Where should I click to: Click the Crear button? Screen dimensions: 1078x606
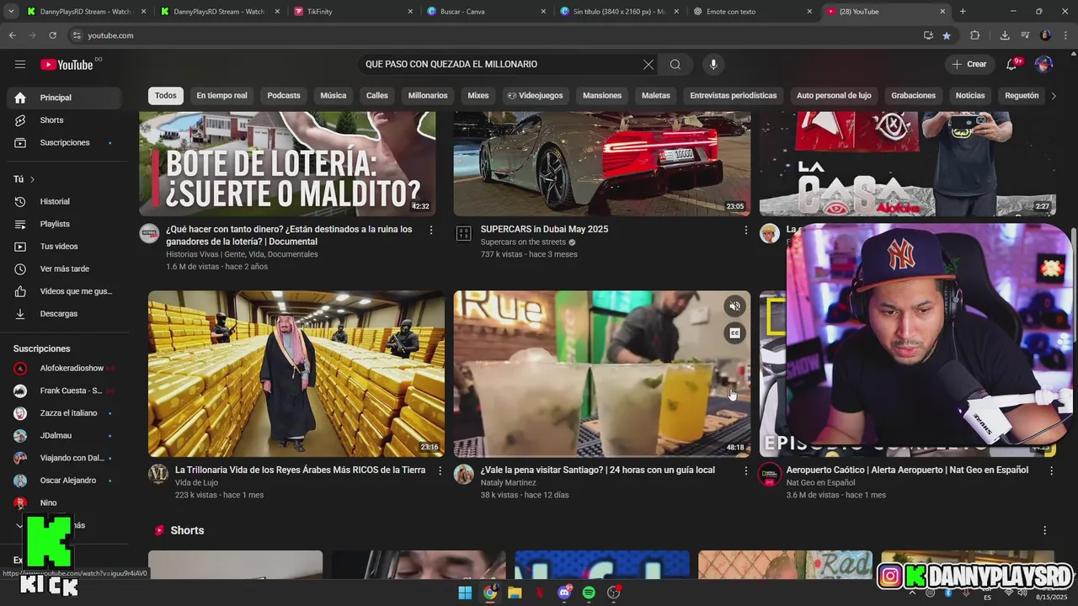[969, 65]
